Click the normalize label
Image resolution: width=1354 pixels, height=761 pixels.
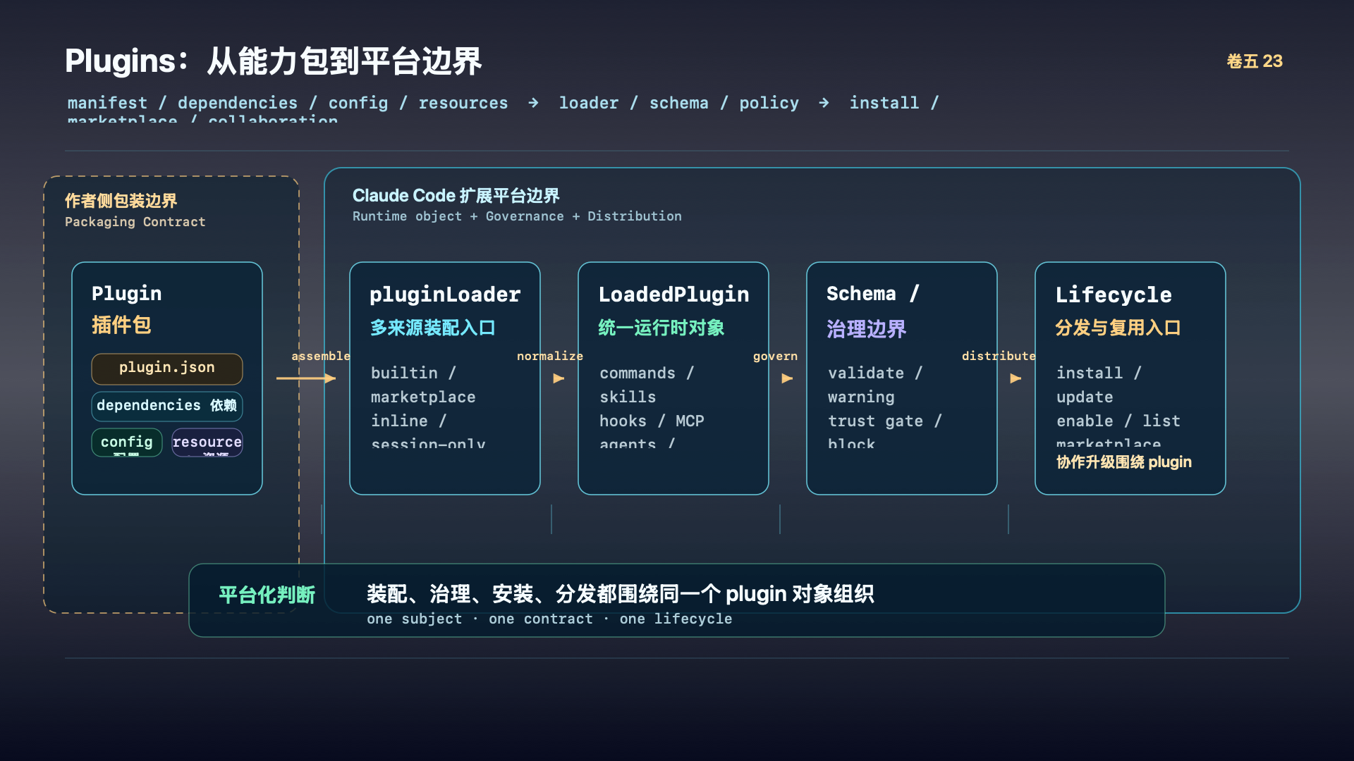tap(550, 356)
